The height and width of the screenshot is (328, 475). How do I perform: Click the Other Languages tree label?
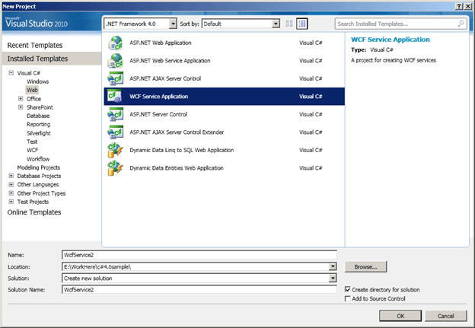click(38, 184)
